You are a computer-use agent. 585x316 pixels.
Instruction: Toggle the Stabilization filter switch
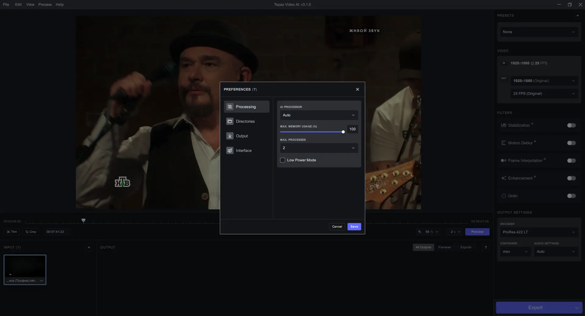coord(571,125)
